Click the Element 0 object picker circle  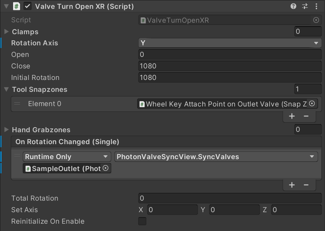(x=312, y=104)
